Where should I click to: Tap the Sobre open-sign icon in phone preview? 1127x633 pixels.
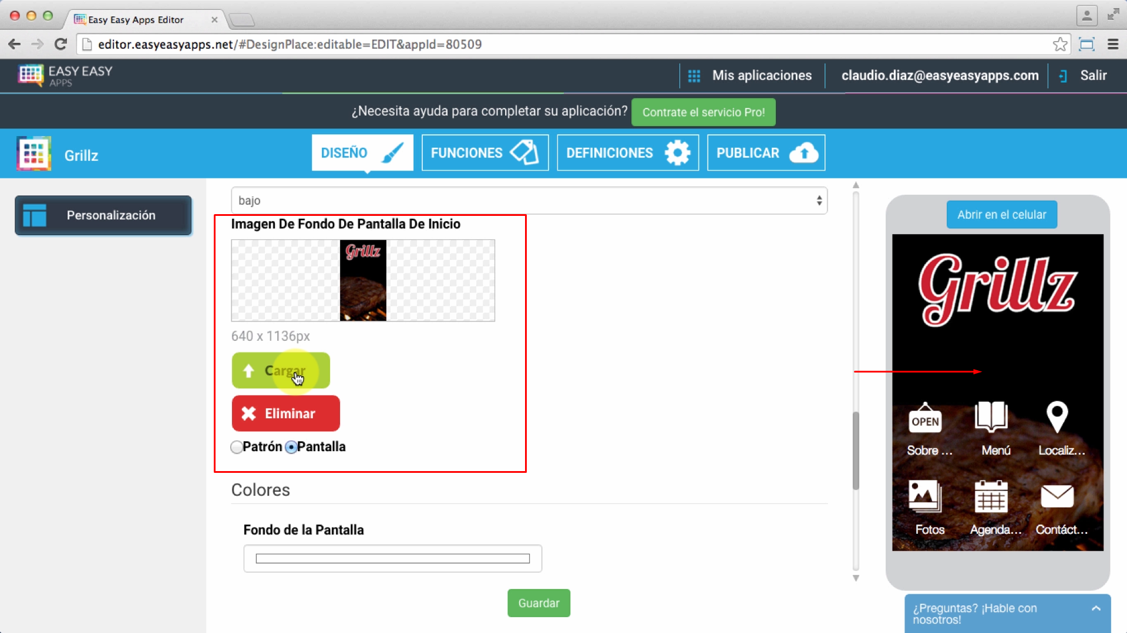pyautogui.click(x=925, y=418)
